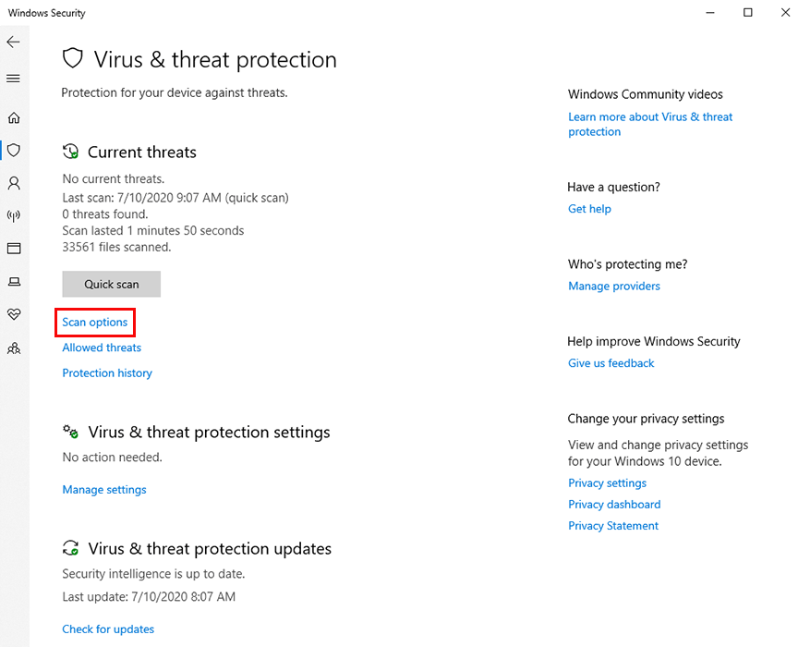The width and height of the screenshot is (798, 647).
Task: Open Device performance & health
Action: coord(13,314)
